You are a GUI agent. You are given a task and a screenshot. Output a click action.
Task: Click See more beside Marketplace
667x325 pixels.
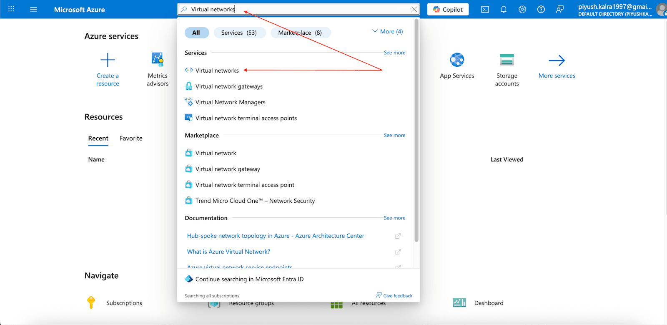point(394,135)
